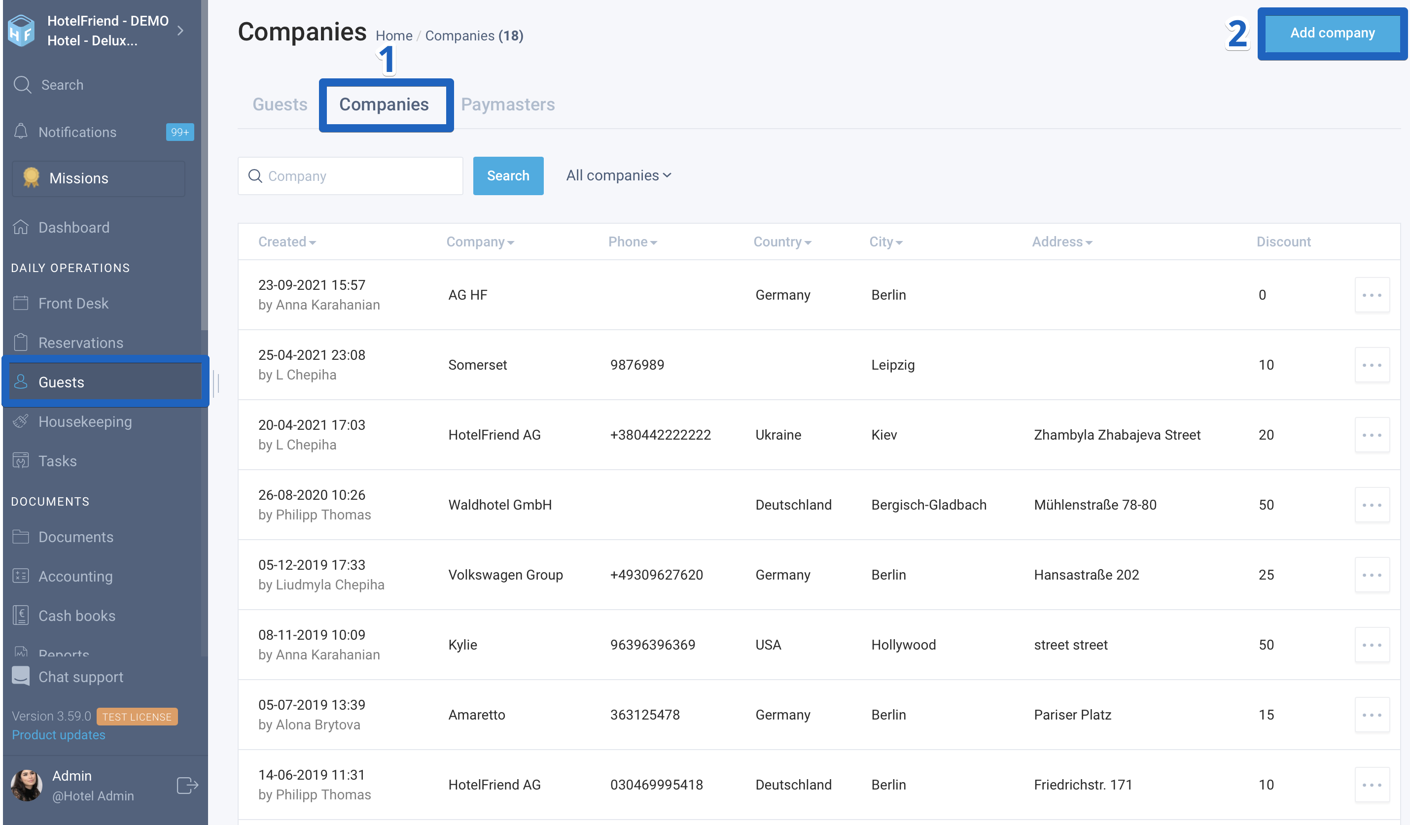The width and height of the screenshot is (1410, 825).
Task: Click the logout icon beside Admin
Action: coord(187,785)
